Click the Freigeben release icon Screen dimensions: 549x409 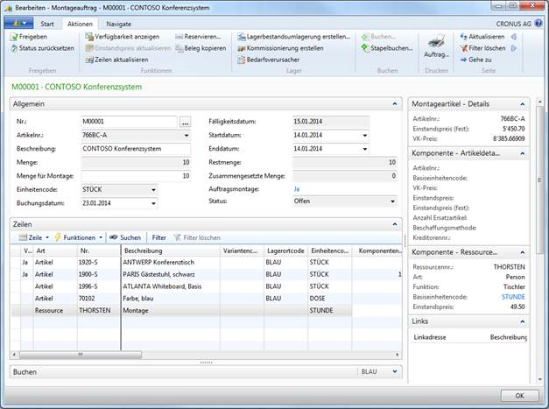coord(14,37)
